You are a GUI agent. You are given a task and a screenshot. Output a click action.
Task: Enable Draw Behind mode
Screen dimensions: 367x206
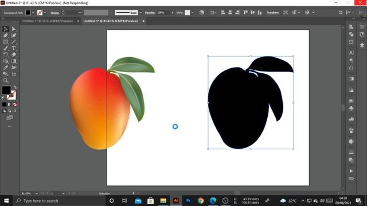(x=10, y=111)
